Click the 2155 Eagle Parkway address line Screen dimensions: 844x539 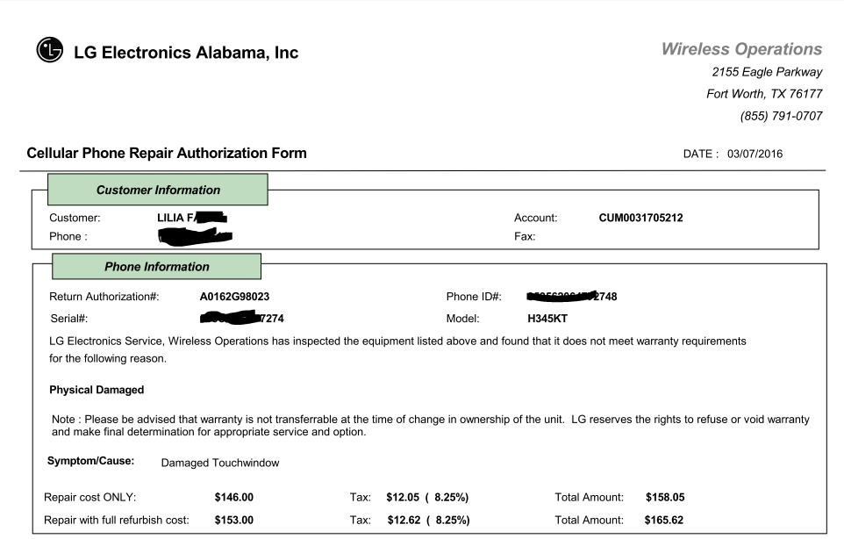767,72
